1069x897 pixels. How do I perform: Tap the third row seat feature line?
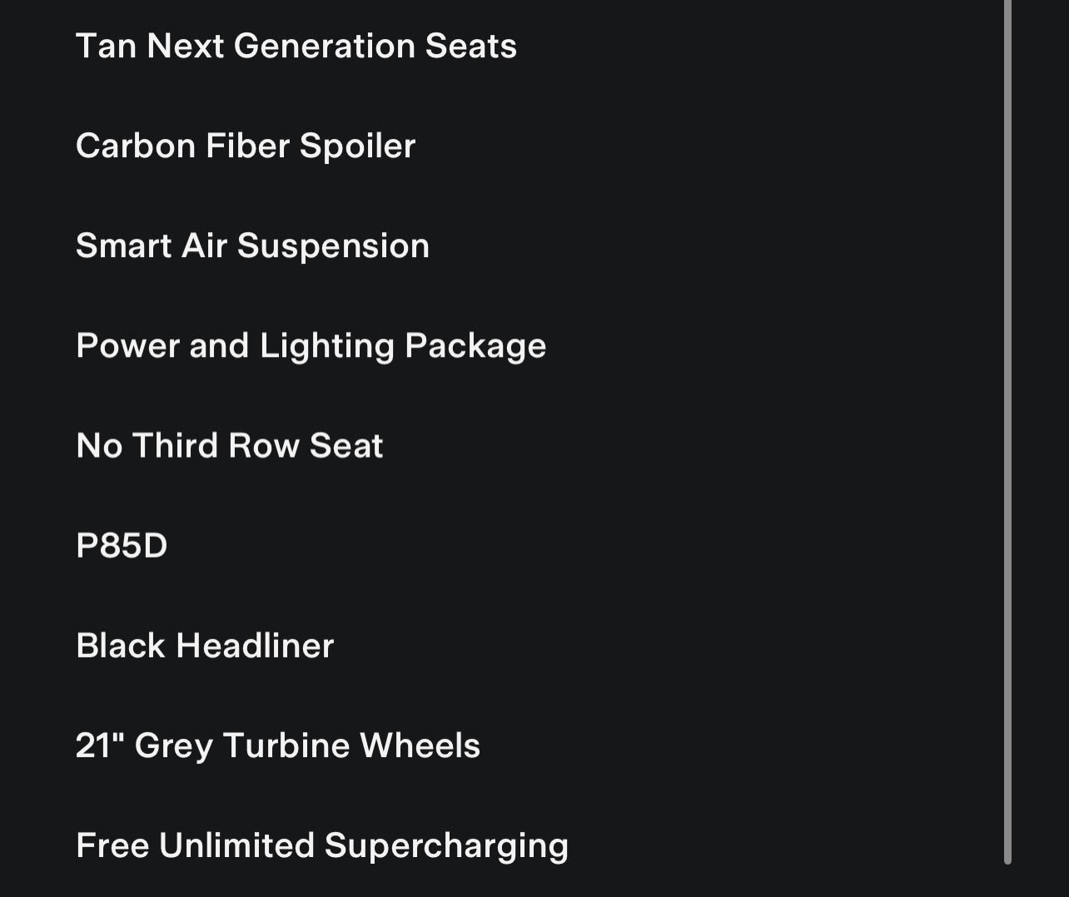(229, 445)
